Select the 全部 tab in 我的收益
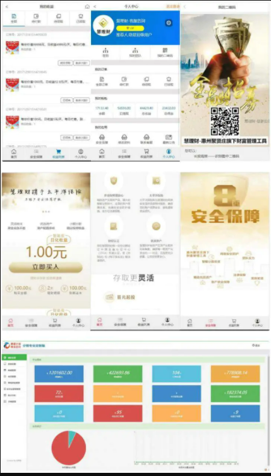Image resolution: width=271 pixels, height=476 pixels. [14, 18]
